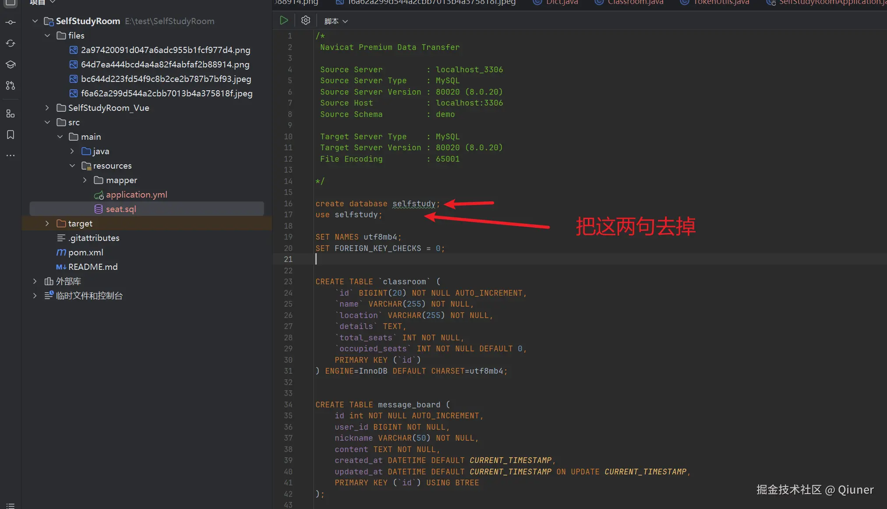Click the More tool windows ellipsis
Screen dimensions: 887x509
[x=11, y=156]
